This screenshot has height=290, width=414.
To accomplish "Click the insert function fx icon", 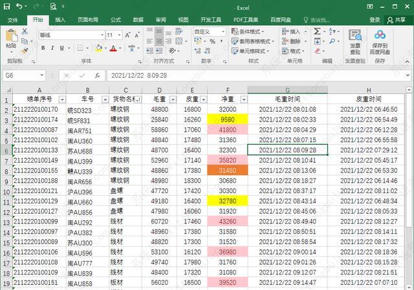I will [97, 76].
